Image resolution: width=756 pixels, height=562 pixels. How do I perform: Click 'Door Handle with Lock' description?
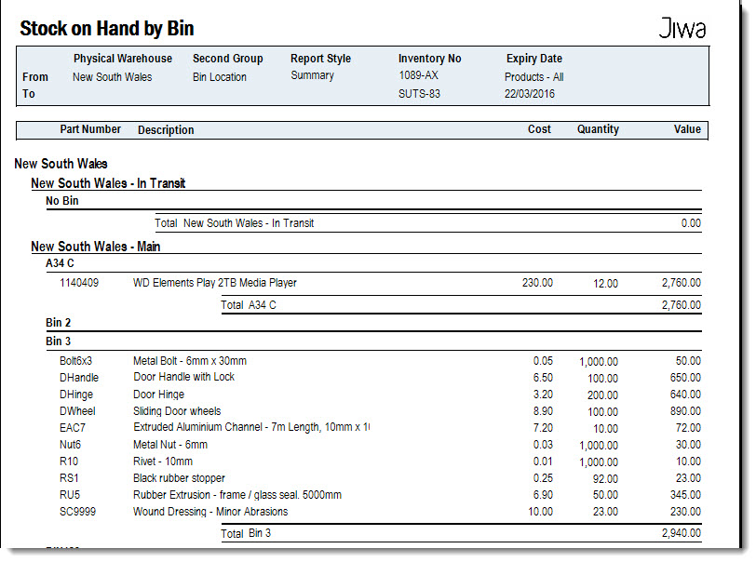click(183, 377)
